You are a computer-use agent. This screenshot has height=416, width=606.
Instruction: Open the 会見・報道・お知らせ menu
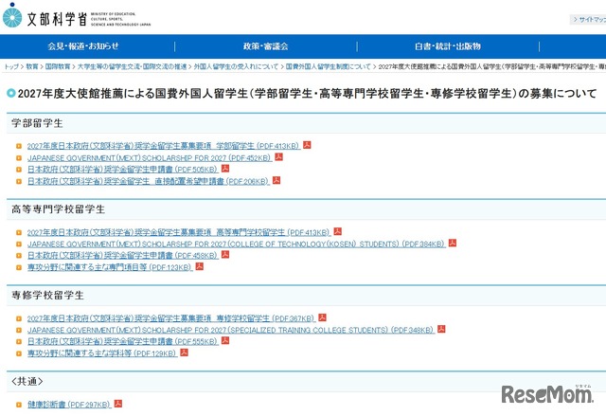[x=83, y=46]
